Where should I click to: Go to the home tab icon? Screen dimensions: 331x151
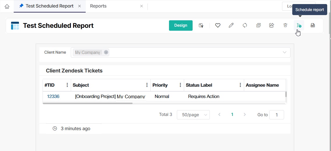coord(7,6)
